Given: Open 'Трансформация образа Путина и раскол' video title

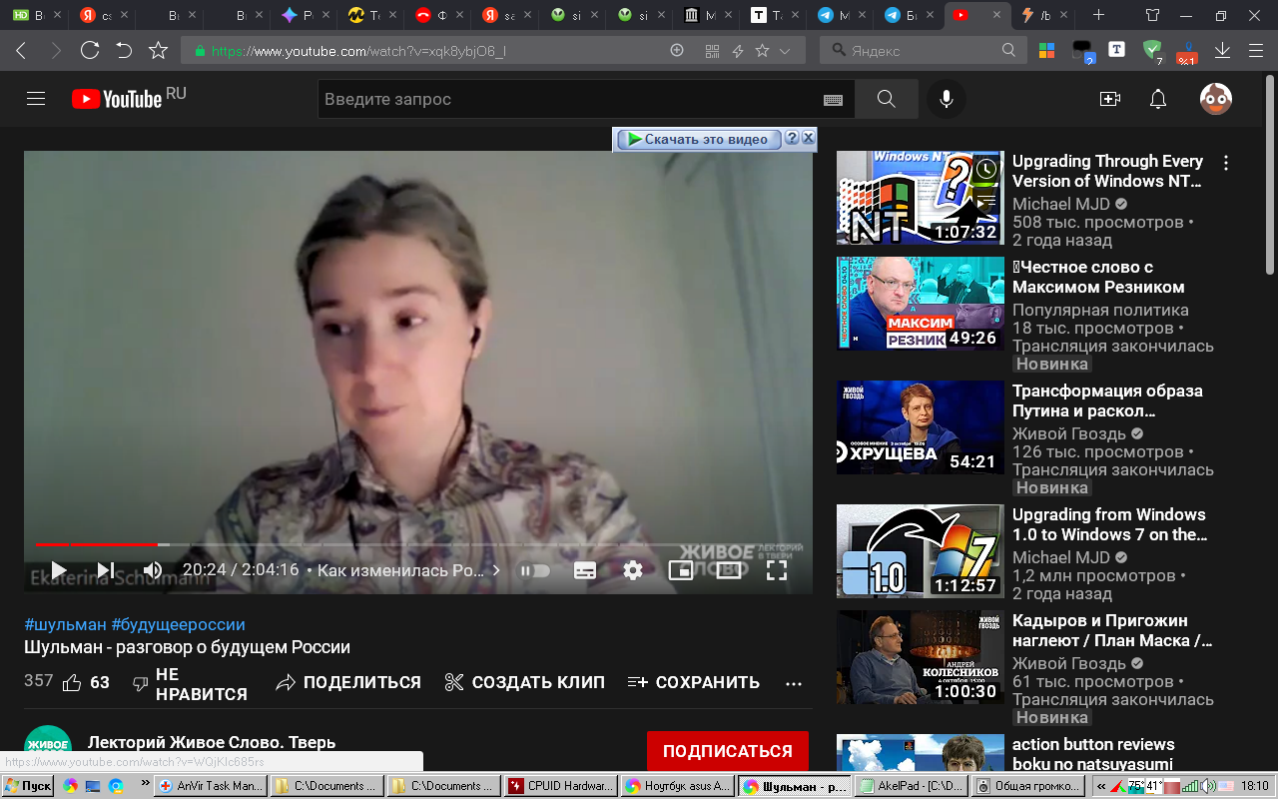Looking at the screenshot, I should click(x=1107, y=400).
